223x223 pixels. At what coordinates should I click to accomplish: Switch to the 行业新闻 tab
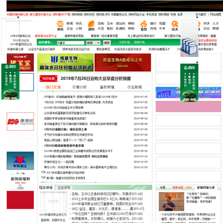pos(134,87)
